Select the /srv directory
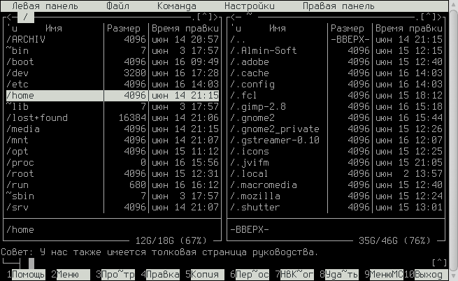The width and height of the screenshot is (458, 281). pos(113,208)
